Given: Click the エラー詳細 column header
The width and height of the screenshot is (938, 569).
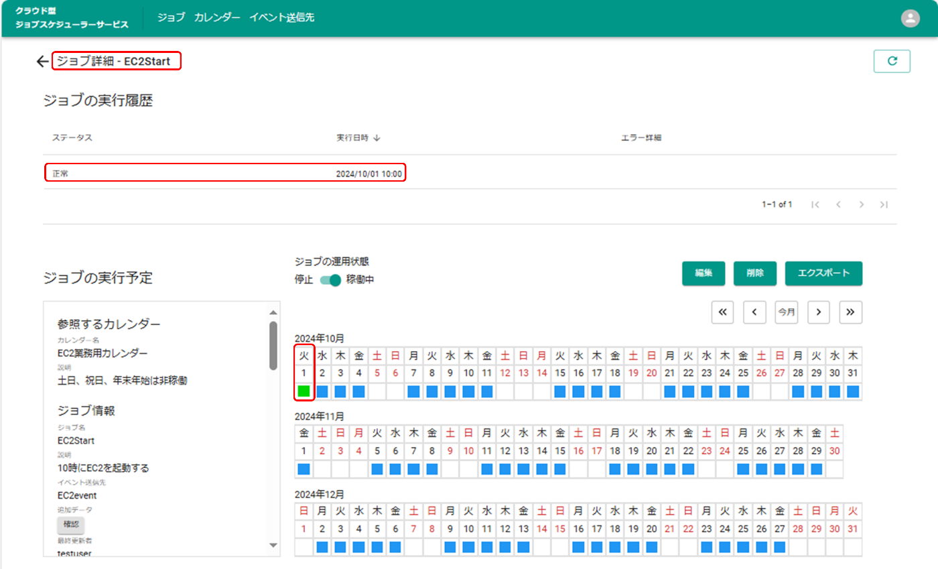Looking at the screenshot, I should pos(641,138).
